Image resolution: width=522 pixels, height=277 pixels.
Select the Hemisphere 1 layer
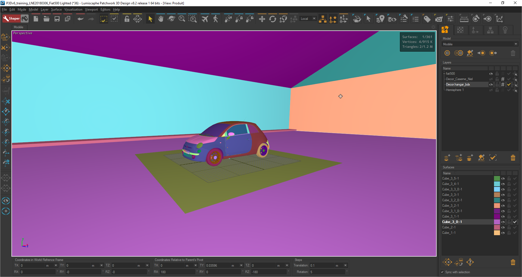(455, 90)
